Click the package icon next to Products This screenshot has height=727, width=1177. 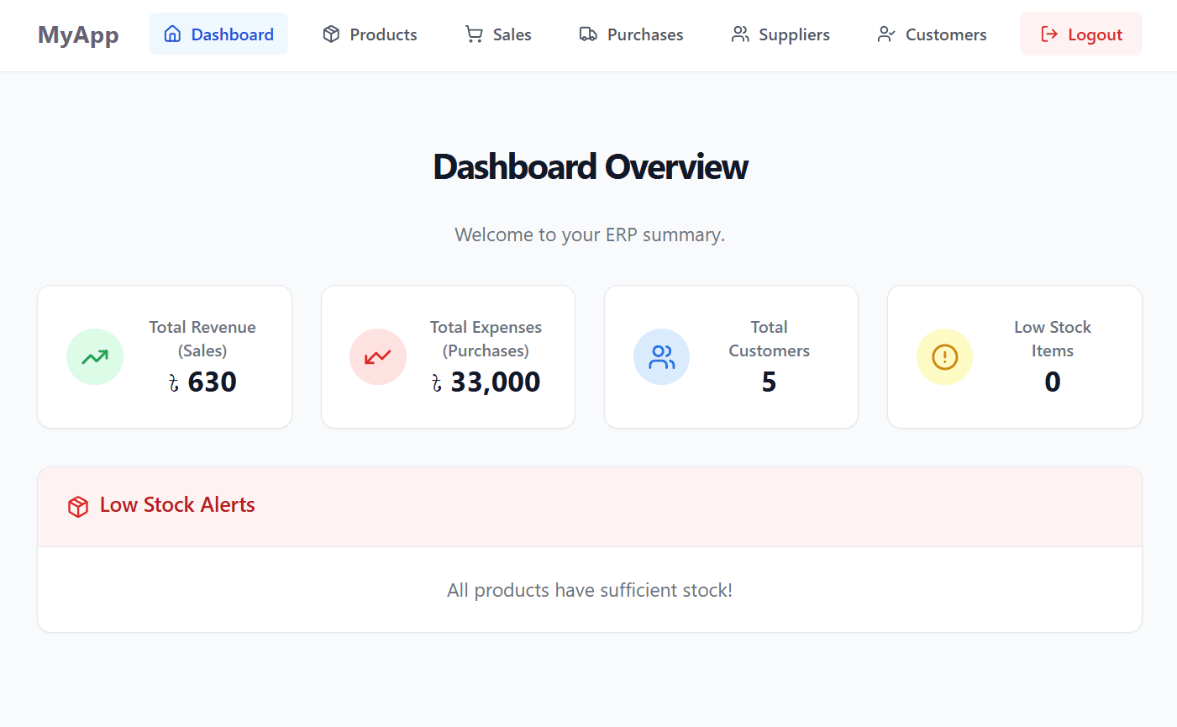tap(331, 34)
